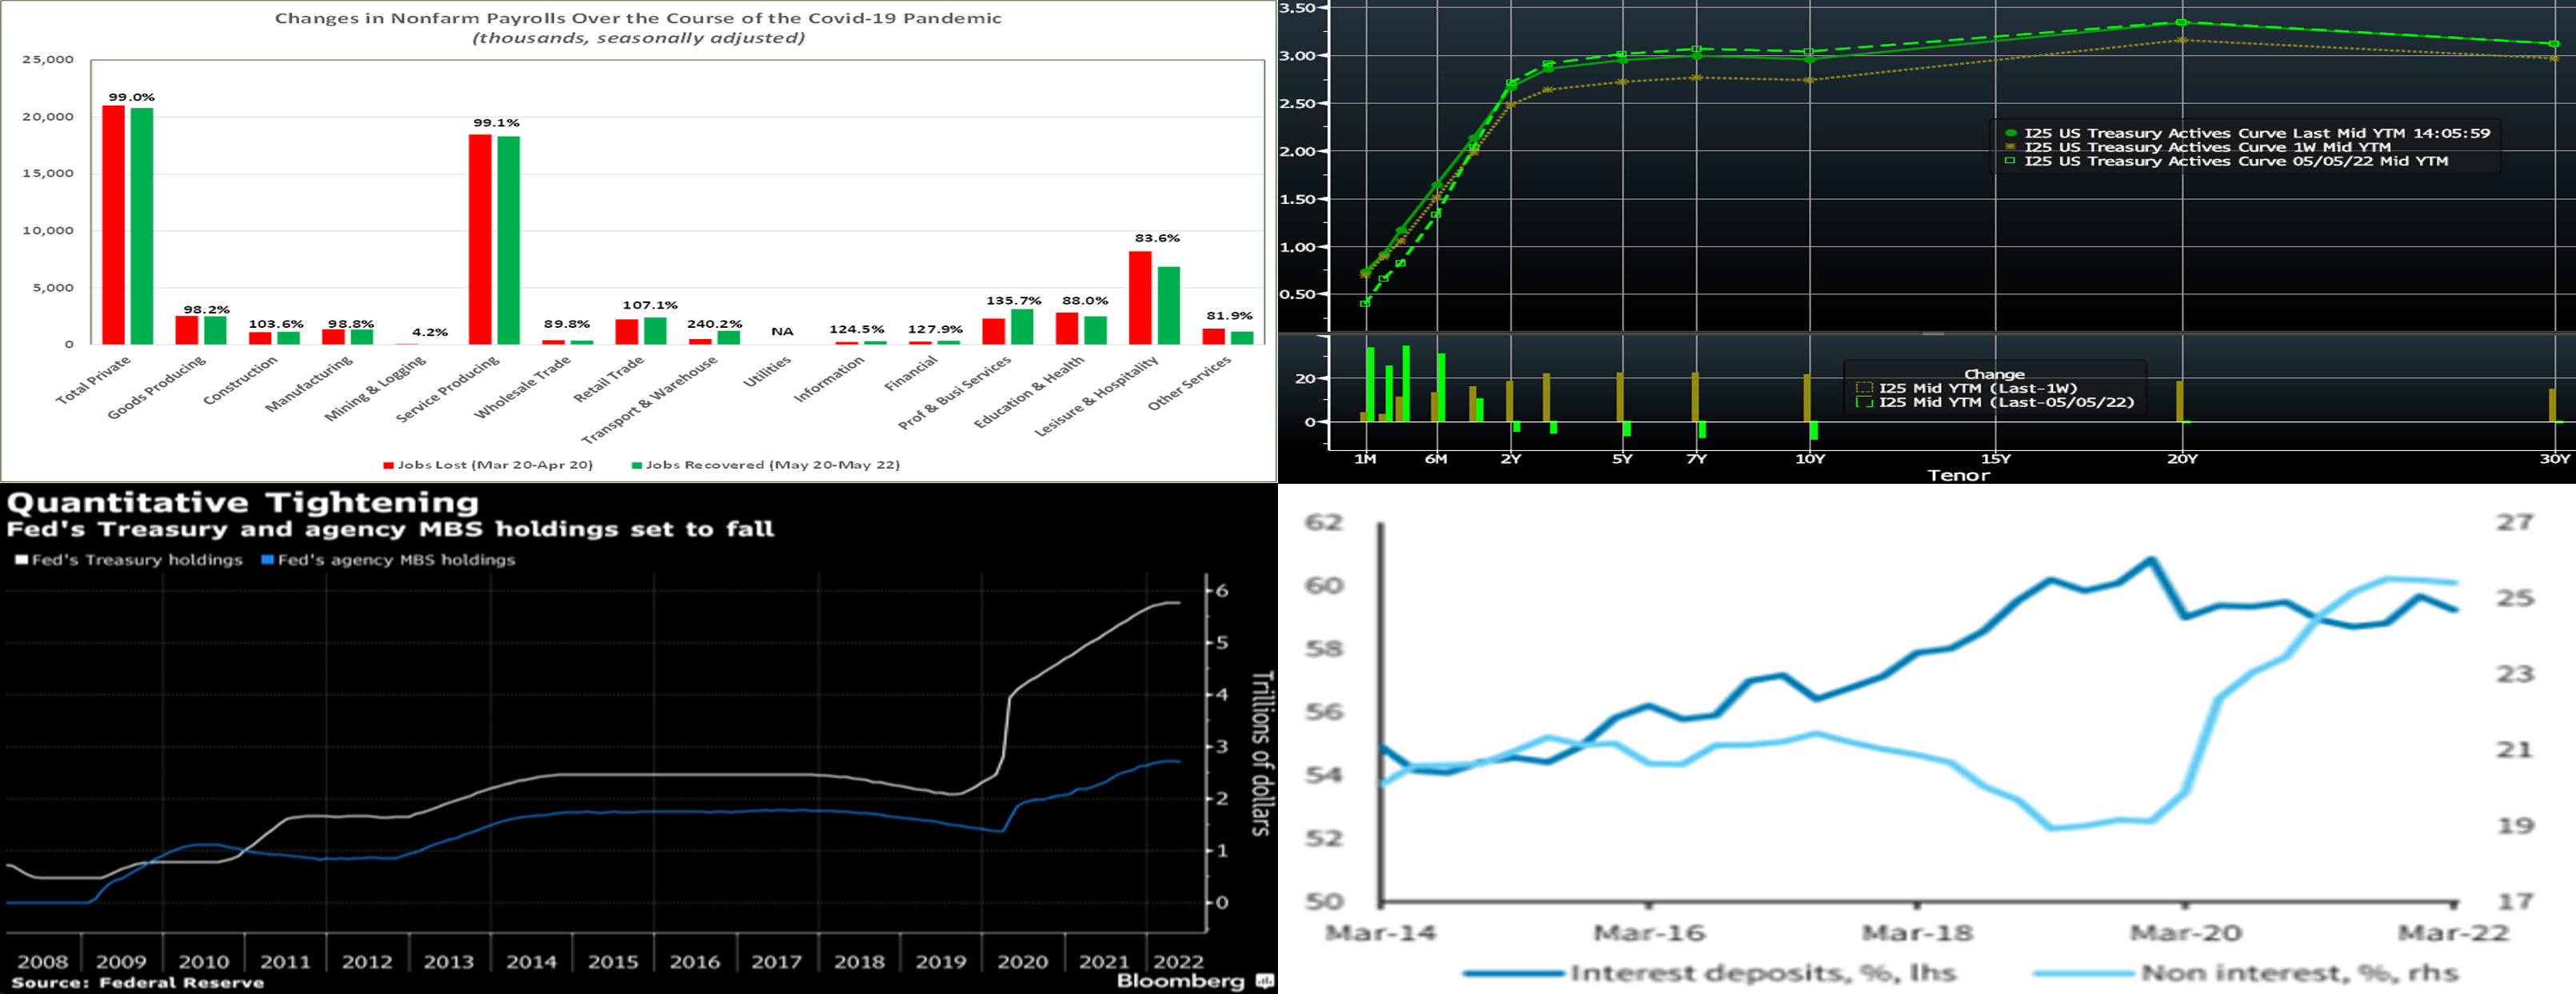Toggle the Last-1W change legend box
The image size is (2576, 994).
(x=1864, y=388)
